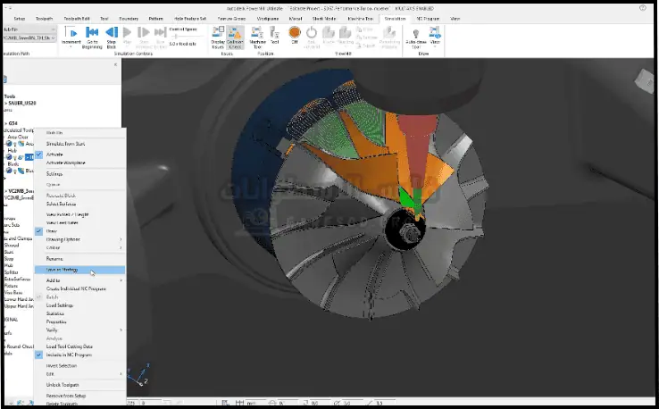Viewport: 659px width, 409px height.
Task: Toggle the Activate checked menu option
Action: (54, 154)
